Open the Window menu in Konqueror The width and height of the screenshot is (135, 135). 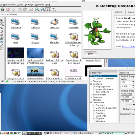click(x=39, y=5)
